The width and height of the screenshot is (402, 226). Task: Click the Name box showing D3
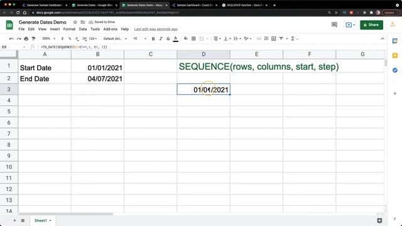pos(13,47)
